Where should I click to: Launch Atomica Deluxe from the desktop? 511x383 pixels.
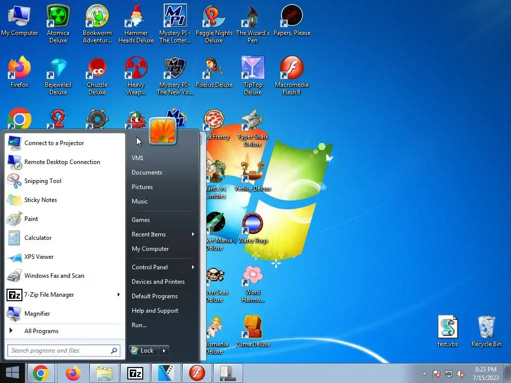(58, 24)
